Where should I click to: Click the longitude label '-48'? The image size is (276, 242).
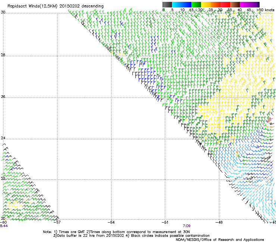219,223
